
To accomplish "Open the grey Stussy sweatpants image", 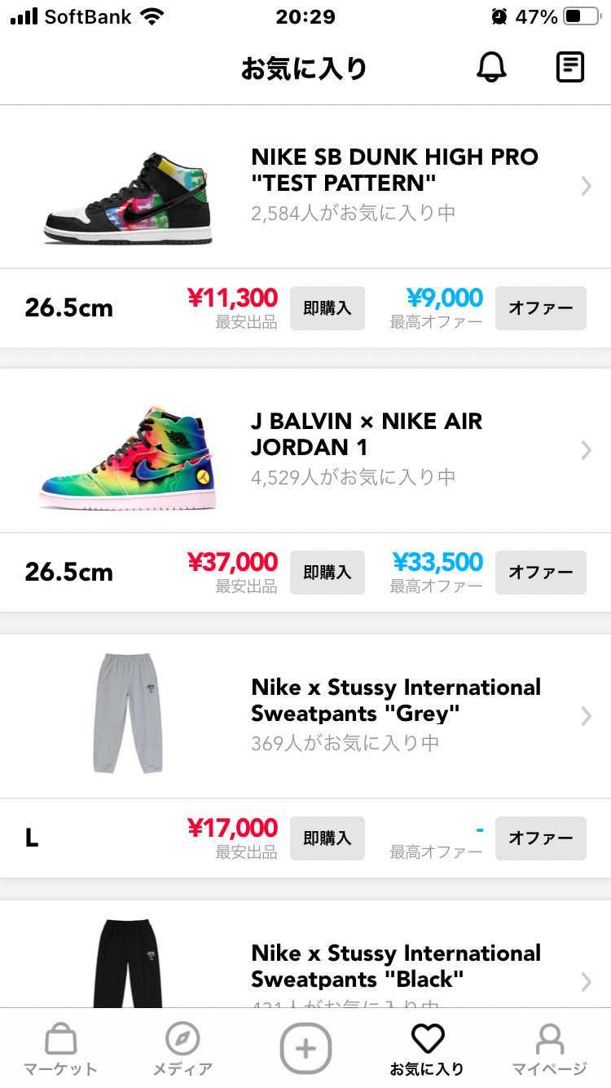I will click(128, 712).
